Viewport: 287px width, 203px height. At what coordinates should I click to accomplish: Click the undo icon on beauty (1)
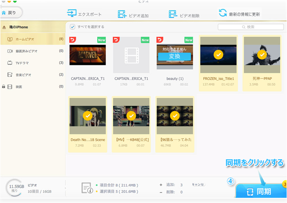click(160, 39)
